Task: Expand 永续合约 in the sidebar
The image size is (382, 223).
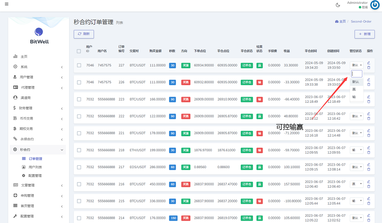Action: tap(38, 139)
